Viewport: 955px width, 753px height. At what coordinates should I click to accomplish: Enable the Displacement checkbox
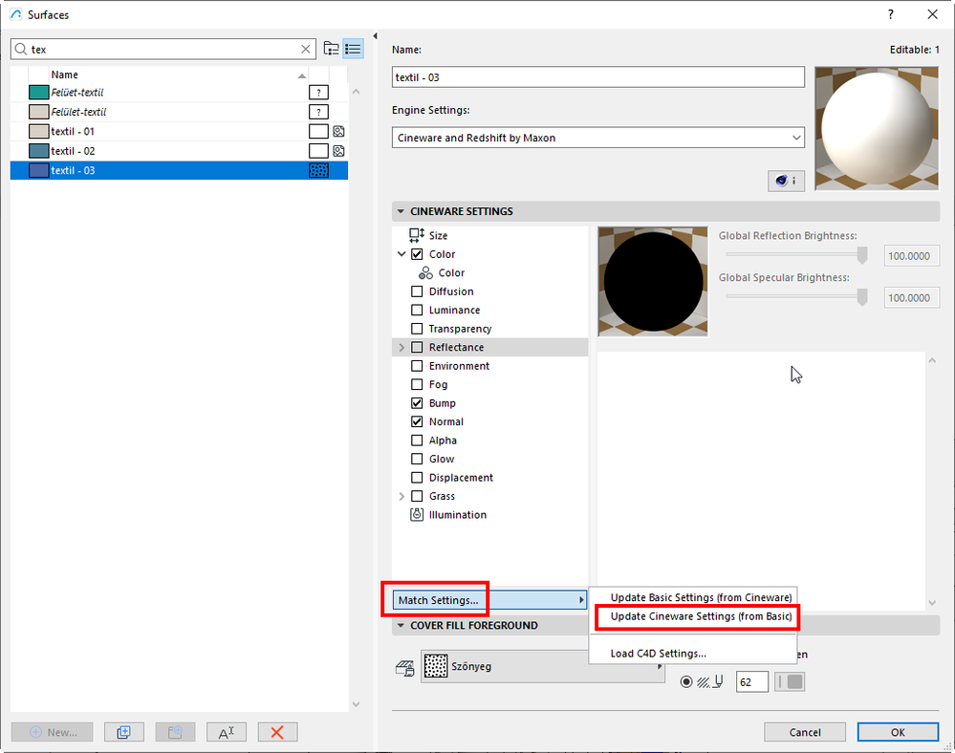click(417, 477)
